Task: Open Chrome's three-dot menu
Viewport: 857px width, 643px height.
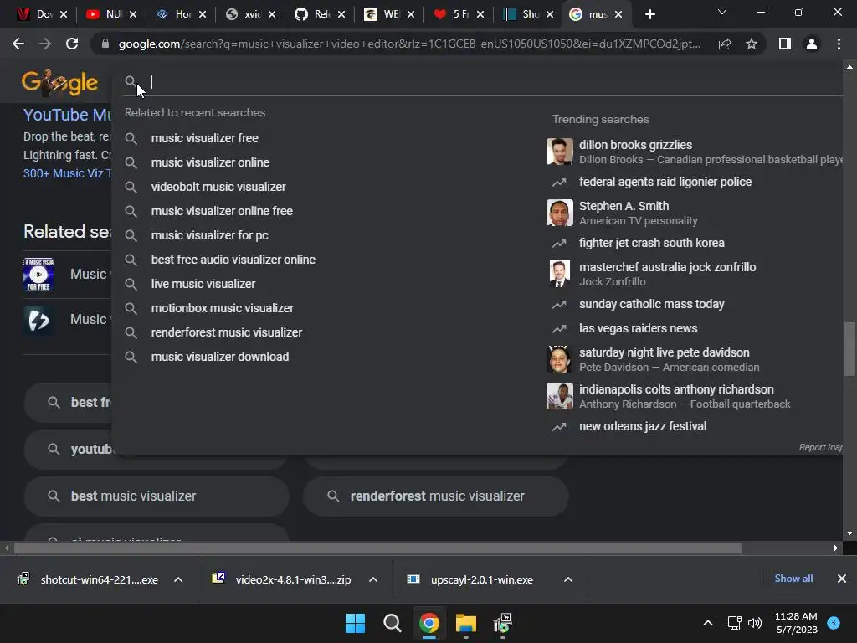Action: pyautogui.click(x=839, y=44)
